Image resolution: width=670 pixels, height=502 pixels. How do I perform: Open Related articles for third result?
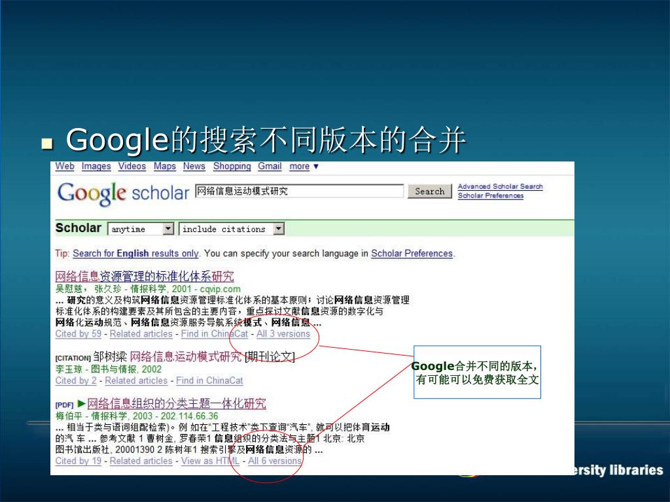tap(141, 461)
